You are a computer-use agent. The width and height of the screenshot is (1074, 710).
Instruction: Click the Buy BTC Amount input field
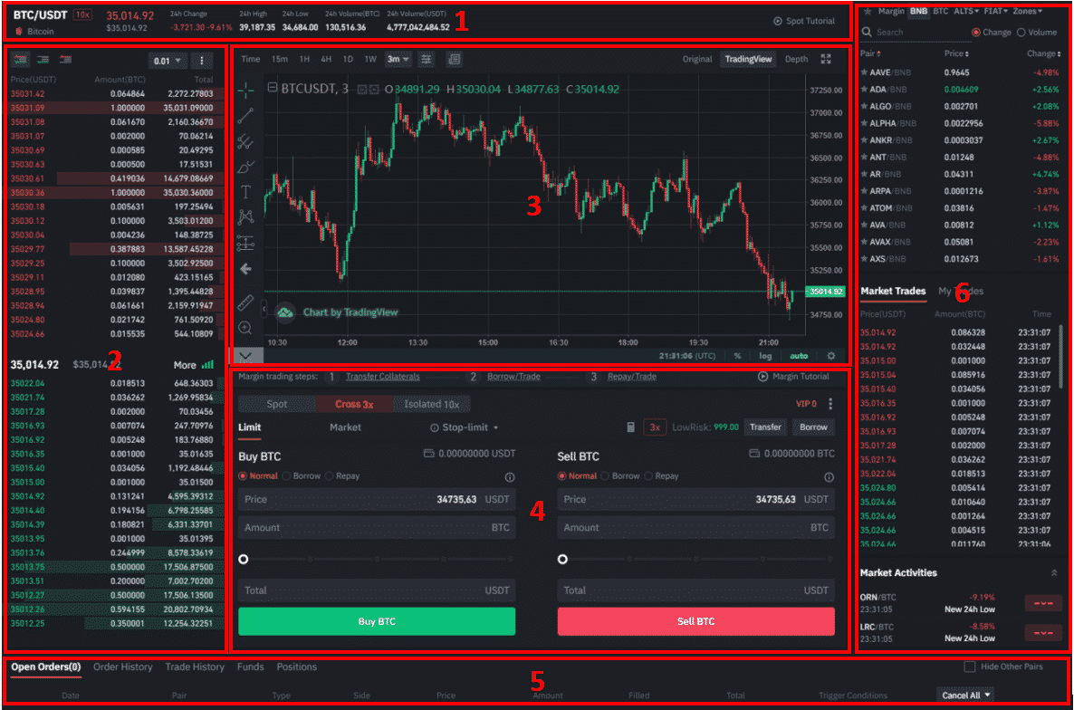coord(376,527)
